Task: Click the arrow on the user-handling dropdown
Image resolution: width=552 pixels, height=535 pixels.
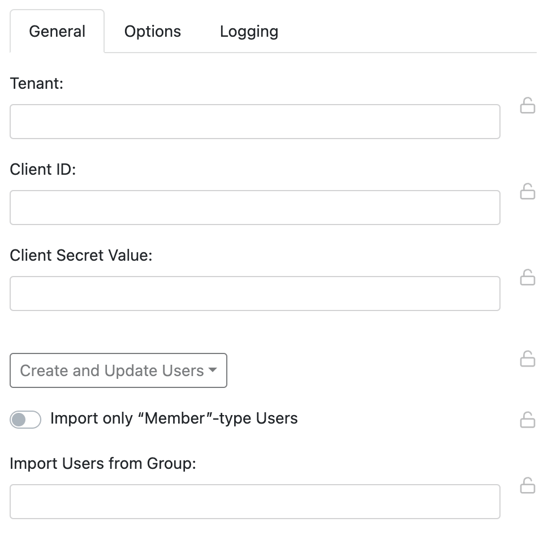Action: pos(213,370)
